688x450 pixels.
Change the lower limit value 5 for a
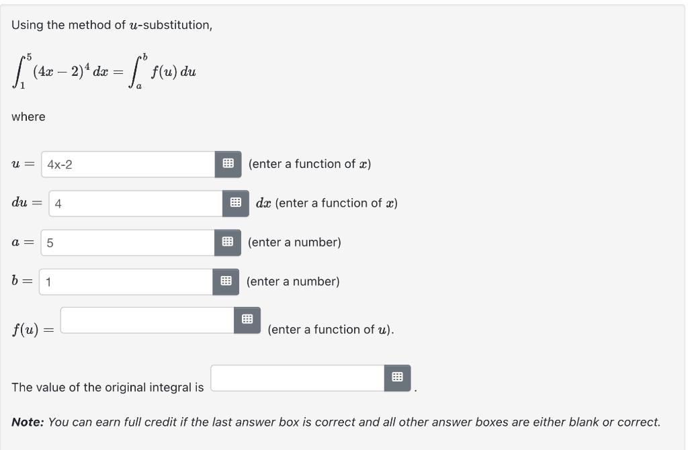pyautogui.click(x=128, y=242)
